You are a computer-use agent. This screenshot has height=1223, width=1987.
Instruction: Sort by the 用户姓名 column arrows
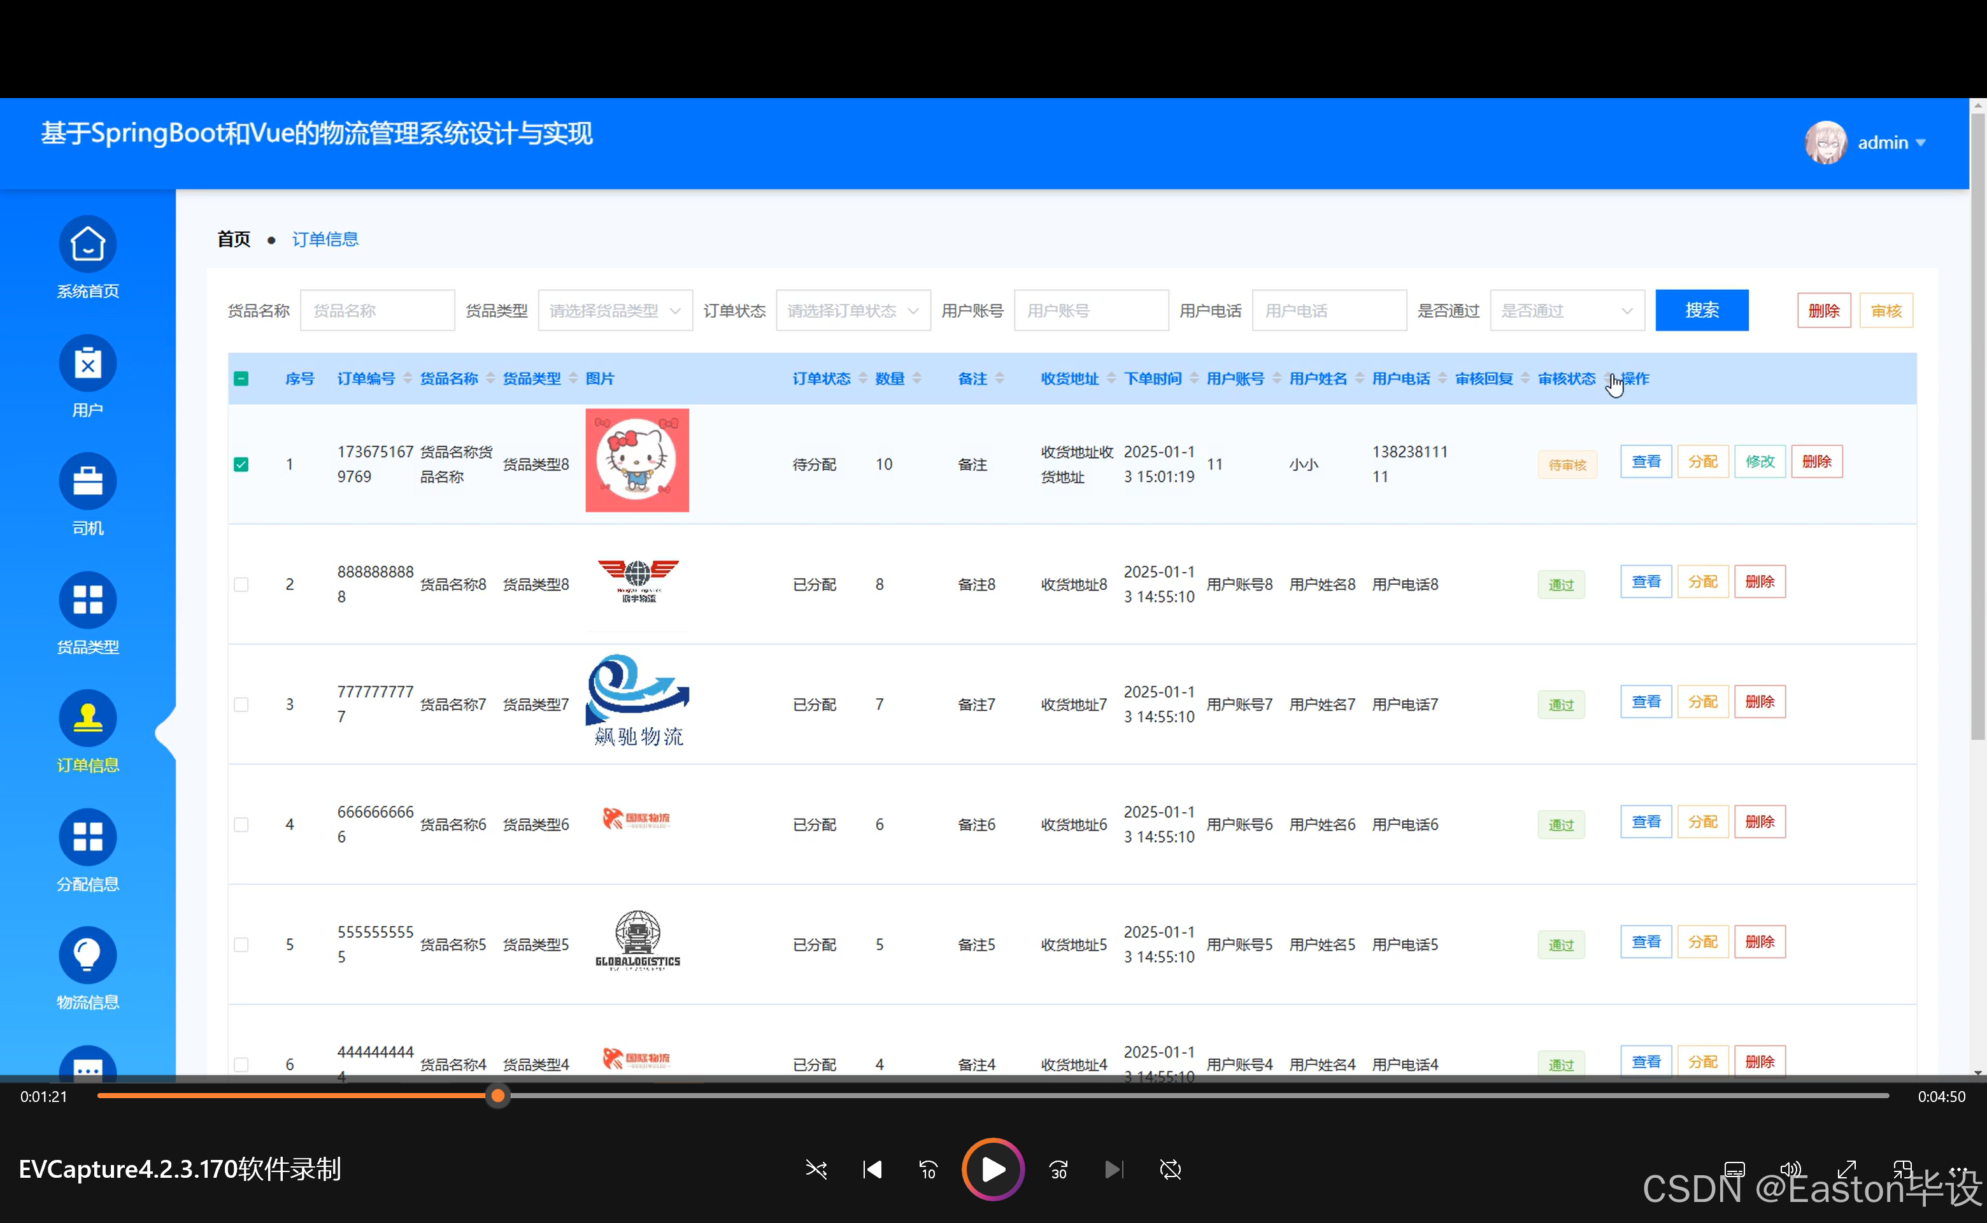1360,378
